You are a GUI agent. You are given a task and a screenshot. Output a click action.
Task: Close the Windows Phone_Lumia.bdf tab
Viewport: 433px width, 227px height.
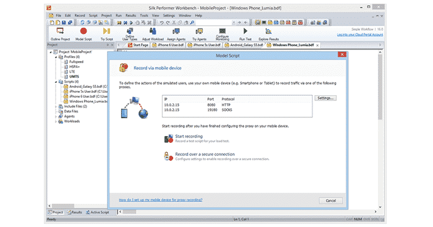pyautogui.click(x=317, y=45)
